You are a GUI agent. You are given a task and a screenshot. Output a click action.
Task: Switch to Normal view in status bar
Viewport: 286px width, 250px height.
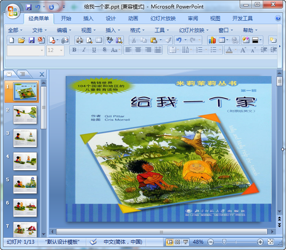170,242
